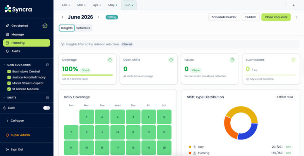304x156 pixels.
Task: Open Get started in the sidebar
Action: click(27, 26)
